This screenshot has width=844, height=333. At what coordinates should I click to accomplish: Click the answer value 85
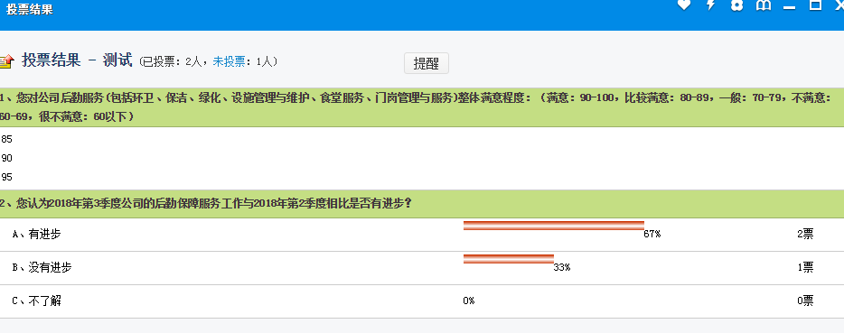pyautogui.click(x=6, y=139)
